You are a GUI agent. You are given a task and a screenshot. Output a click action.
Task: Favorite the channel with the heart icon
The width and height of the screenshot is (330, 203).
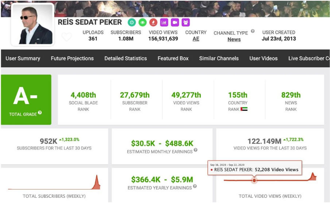pos(67,37)
